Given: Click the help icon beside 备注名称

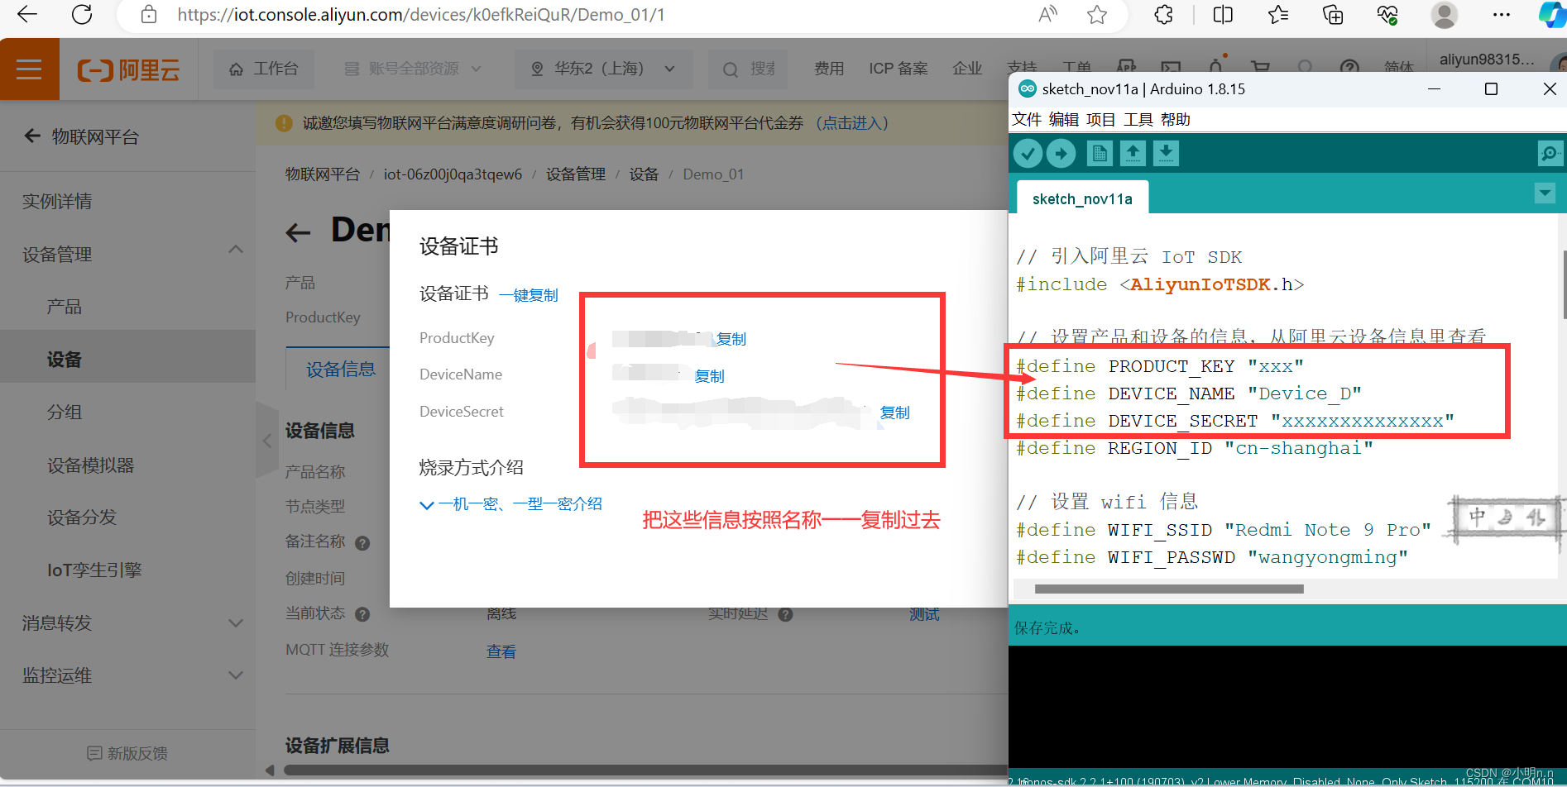Looking at the screenshot, I should tap(362, 543).
